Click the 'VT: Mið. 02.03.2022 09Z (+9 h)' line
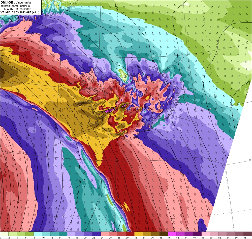This screenshot has height=239, width=252. [20, 12]
